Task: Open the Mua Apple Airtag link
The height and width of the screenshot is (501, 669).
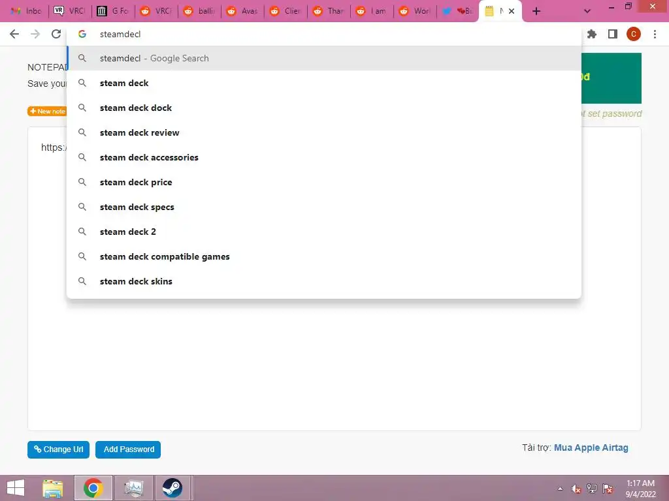Action: point(591,448)
